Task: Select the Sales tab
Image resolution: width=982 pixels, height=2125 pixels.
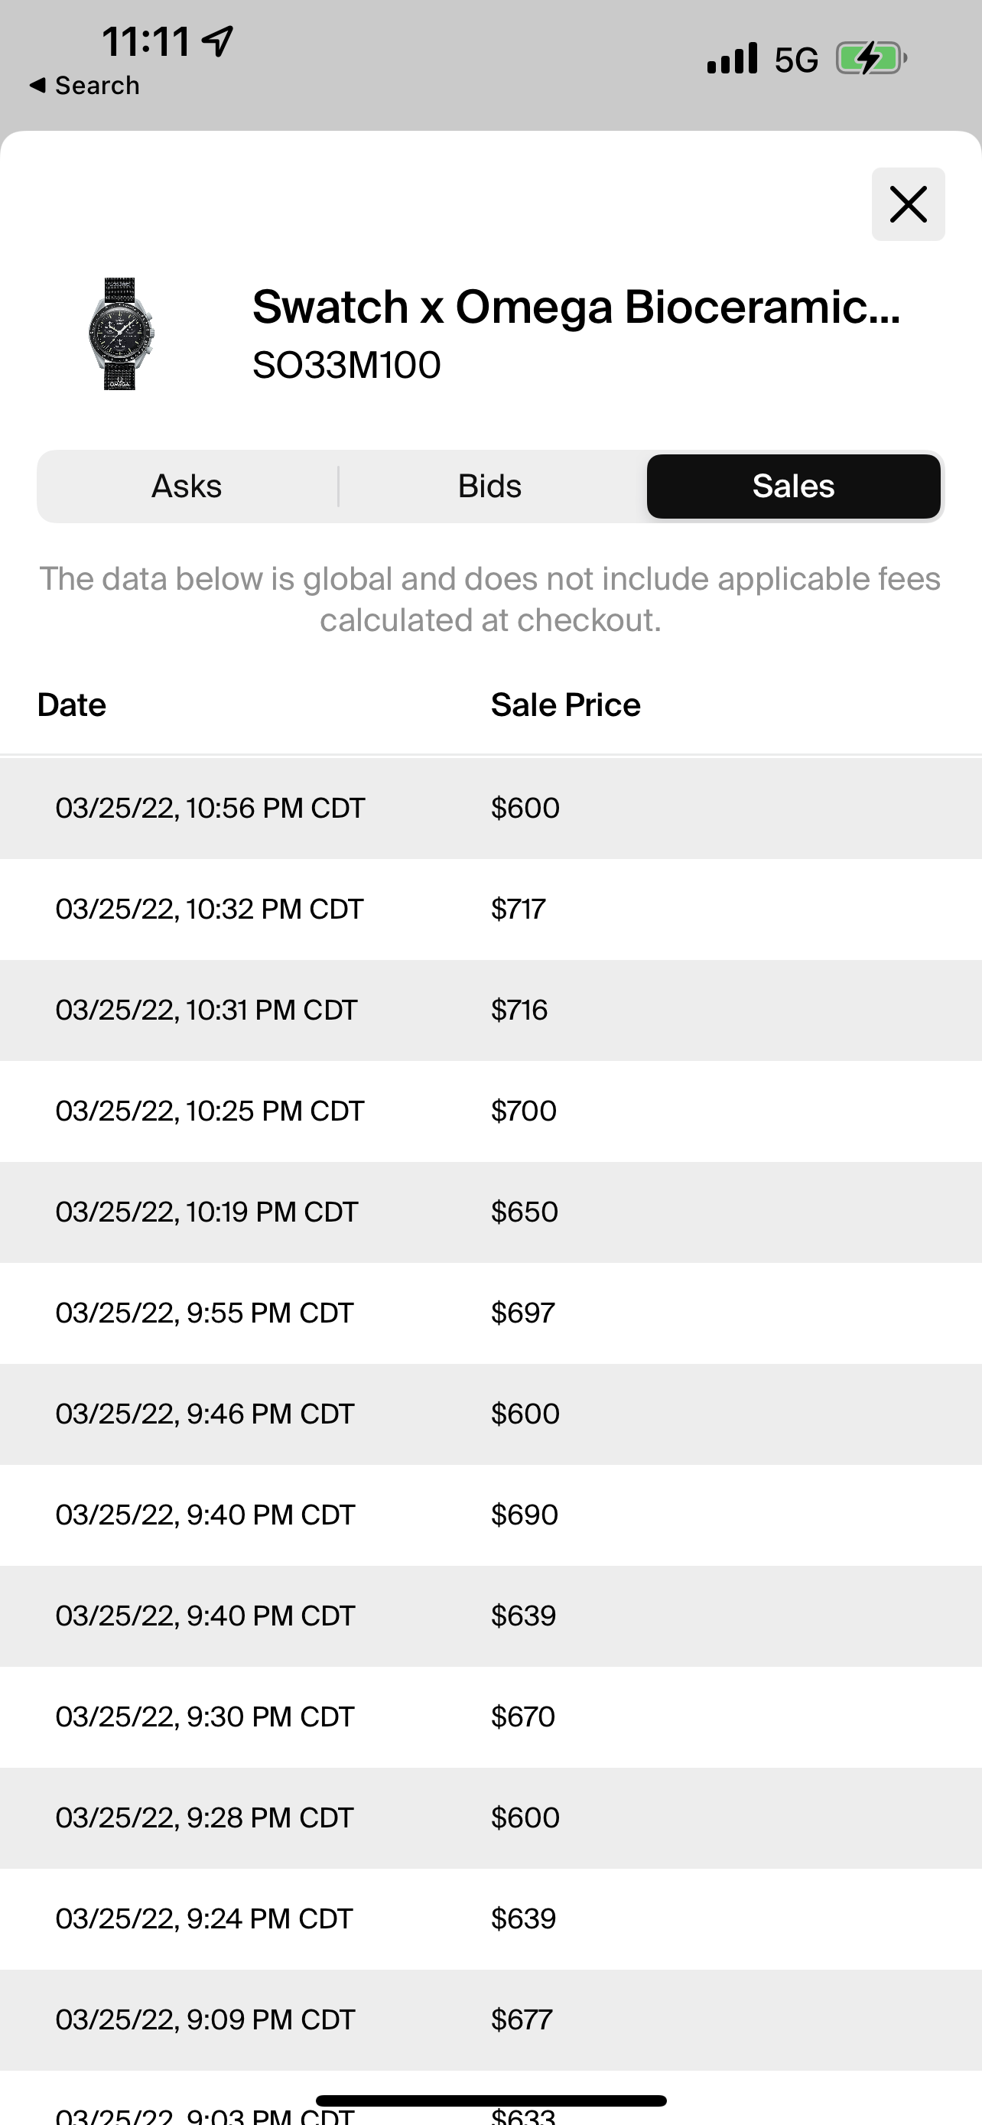Action: 792,486
